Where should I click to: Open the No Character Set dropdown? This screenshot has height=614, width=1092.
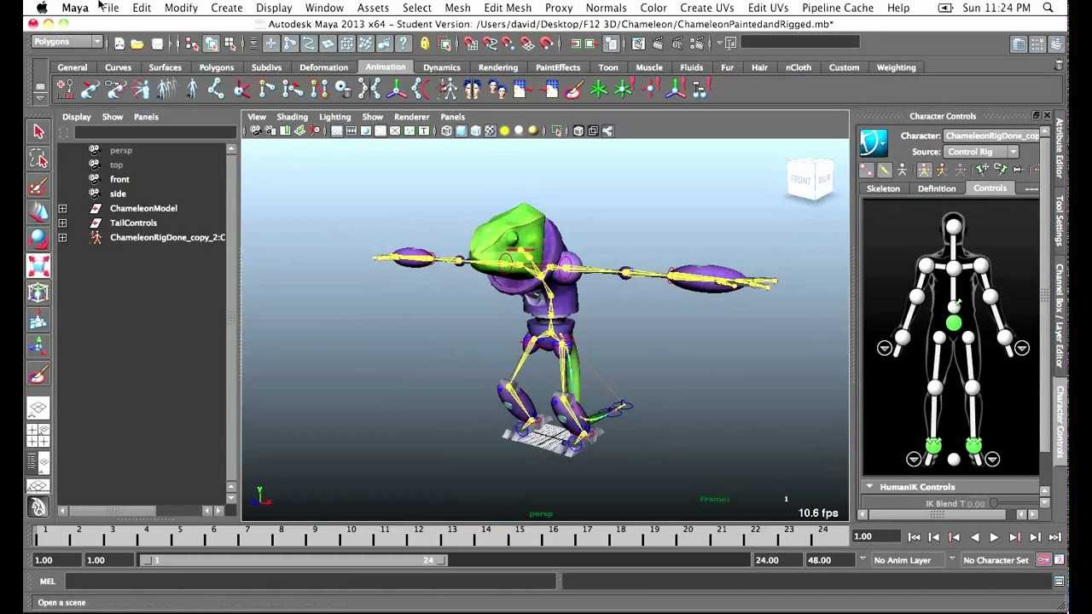click(996, 560)
